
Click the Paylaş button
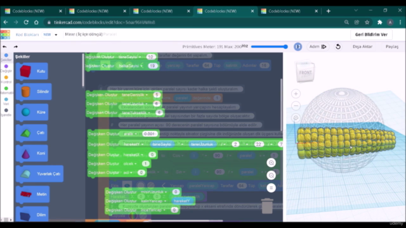[392, 46]
